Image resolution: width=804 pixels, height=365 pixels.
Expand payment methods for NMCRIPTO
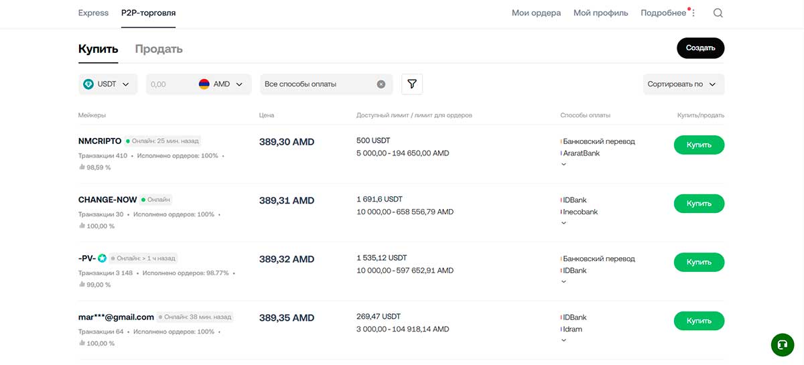click(563, 164)
